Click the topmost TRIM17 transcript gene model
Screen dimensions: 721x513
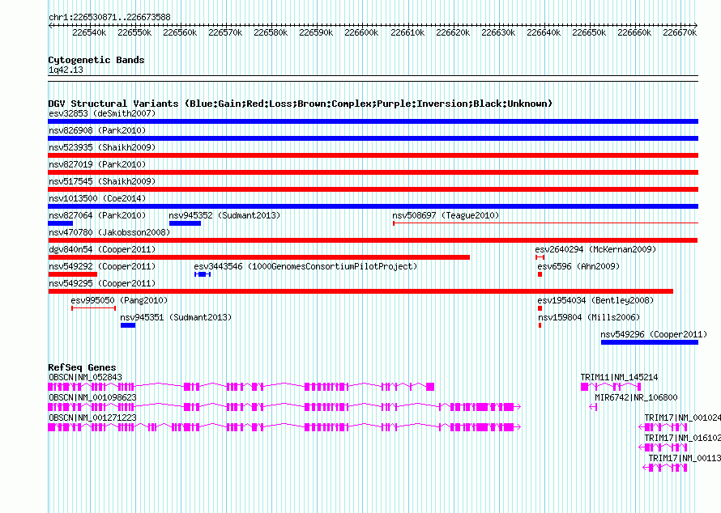pos(663,427)
